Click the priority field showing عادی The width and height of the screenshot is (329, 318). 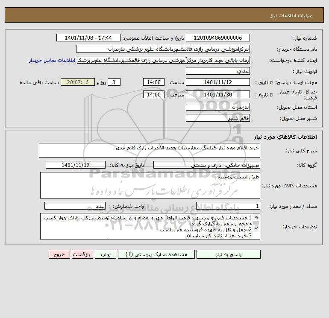[218, 71]
